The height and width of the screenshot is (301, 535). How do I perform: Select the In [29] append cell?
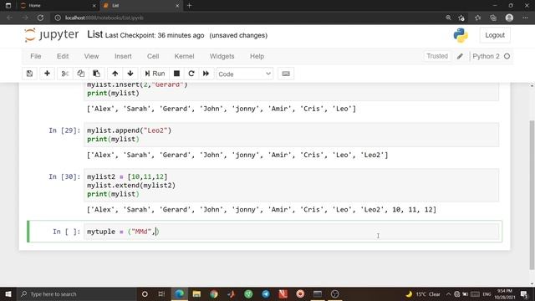coord(291,135)
